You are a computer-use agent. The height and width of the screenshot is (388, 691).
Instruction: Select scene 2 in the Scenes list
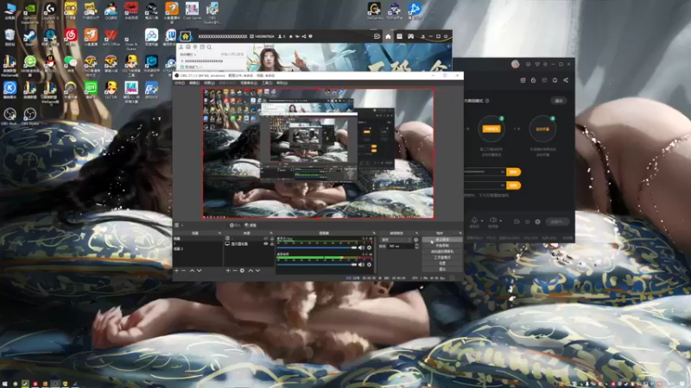(x=198, y=248)
